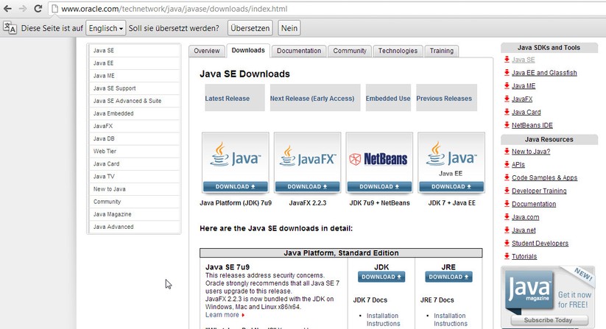
Task: Click the browser back arrow
Action: click(x=7, y=9)
